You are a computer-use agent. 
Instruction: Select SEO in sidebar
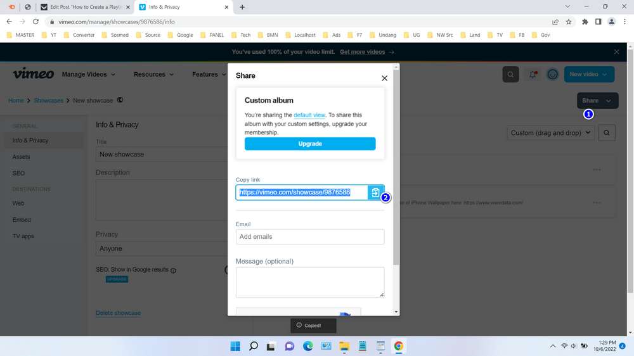click(x=18, y=173)
